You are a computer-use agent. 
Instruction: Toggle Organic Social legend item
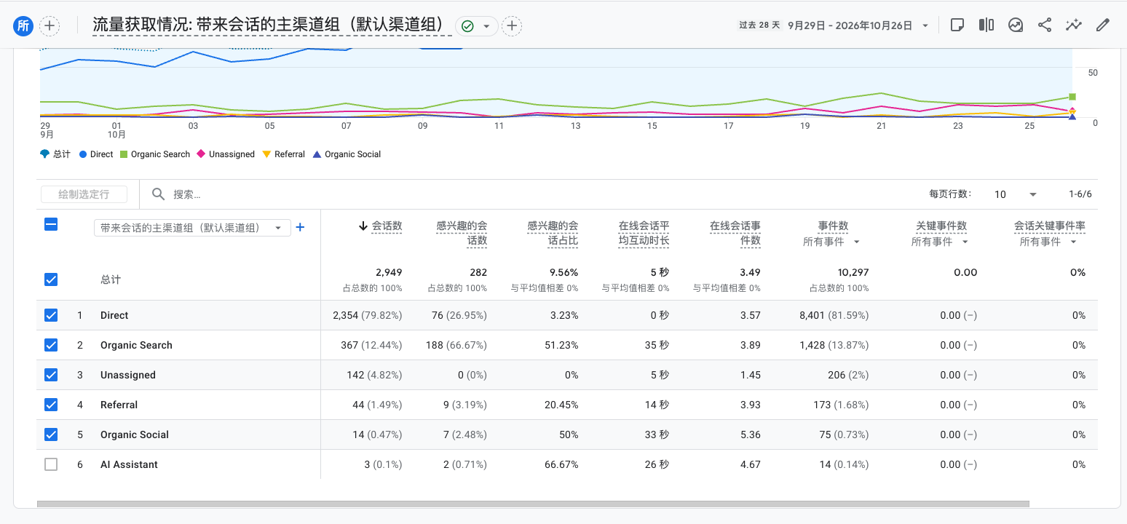click(x=347, y=154)
